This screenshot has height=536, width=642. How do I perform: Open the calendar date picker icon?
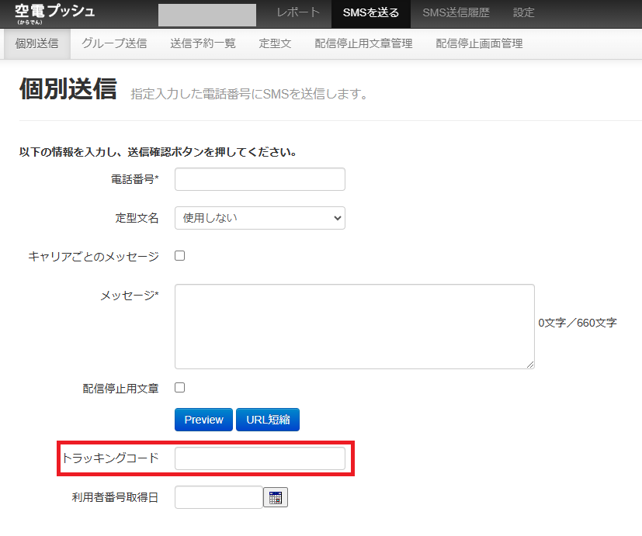click(x=275, y=497)
